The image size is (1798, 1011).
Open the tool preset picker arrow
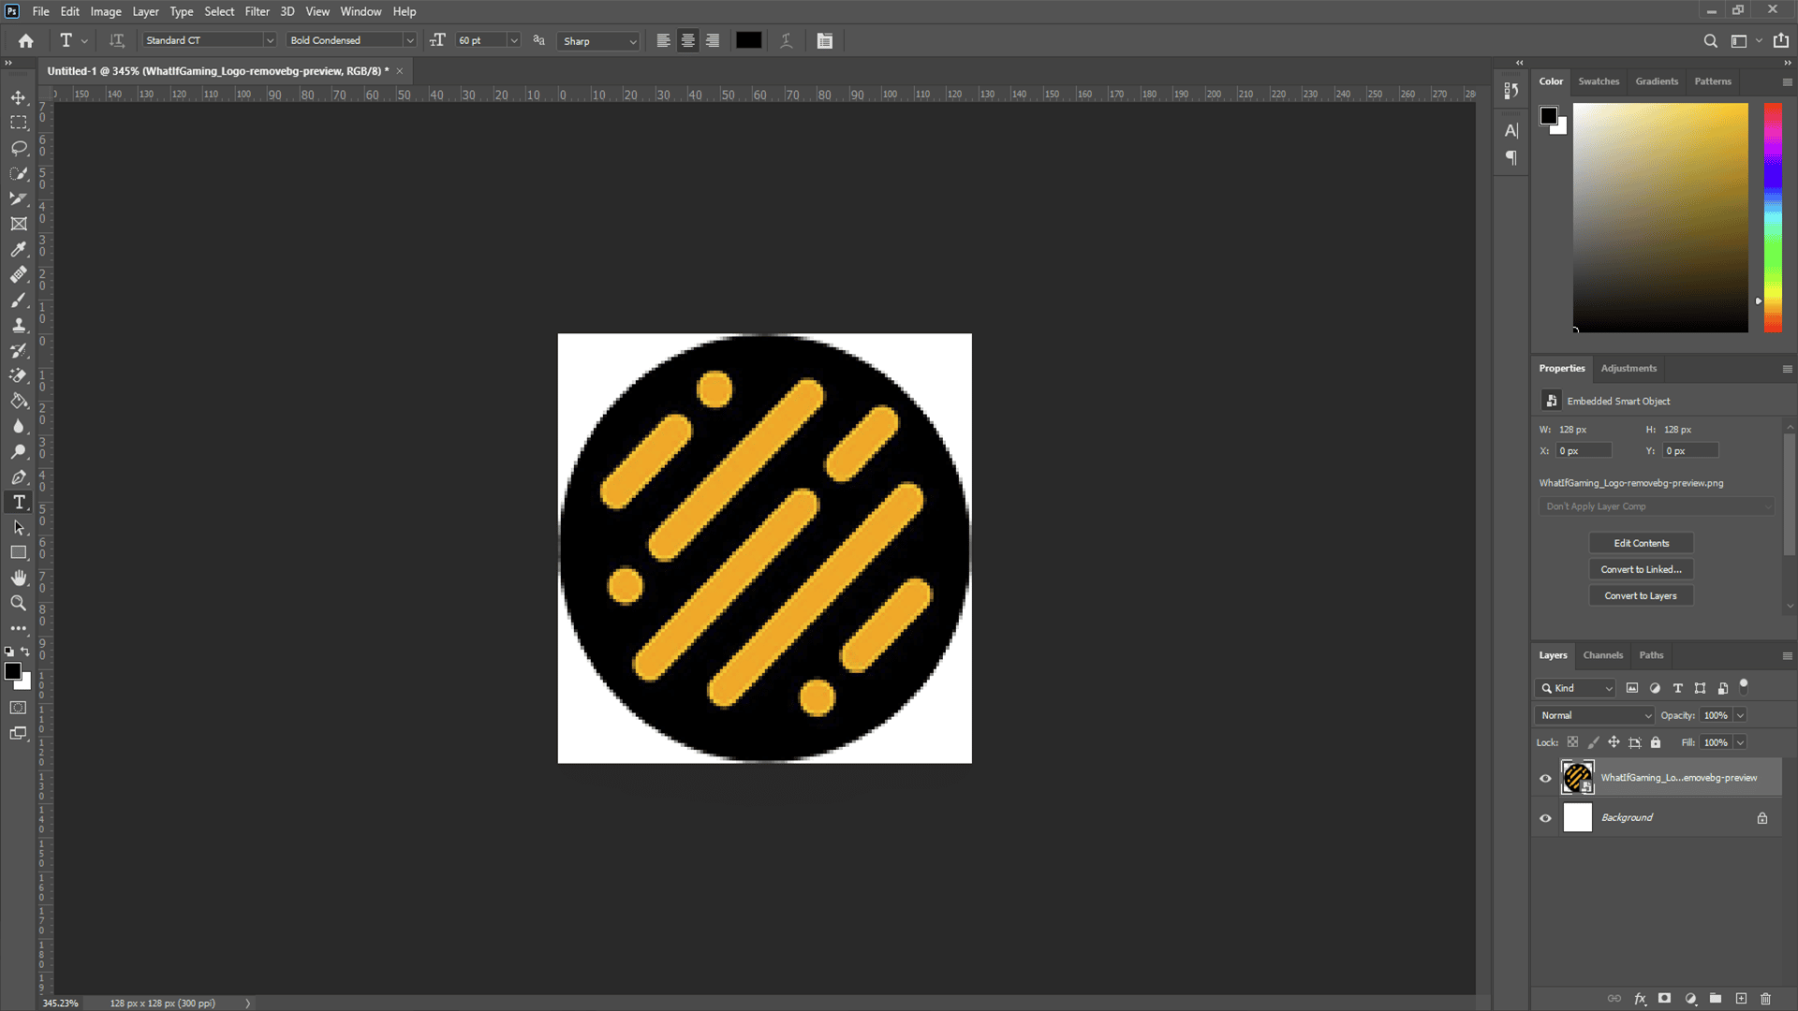(x=84, y=41)
